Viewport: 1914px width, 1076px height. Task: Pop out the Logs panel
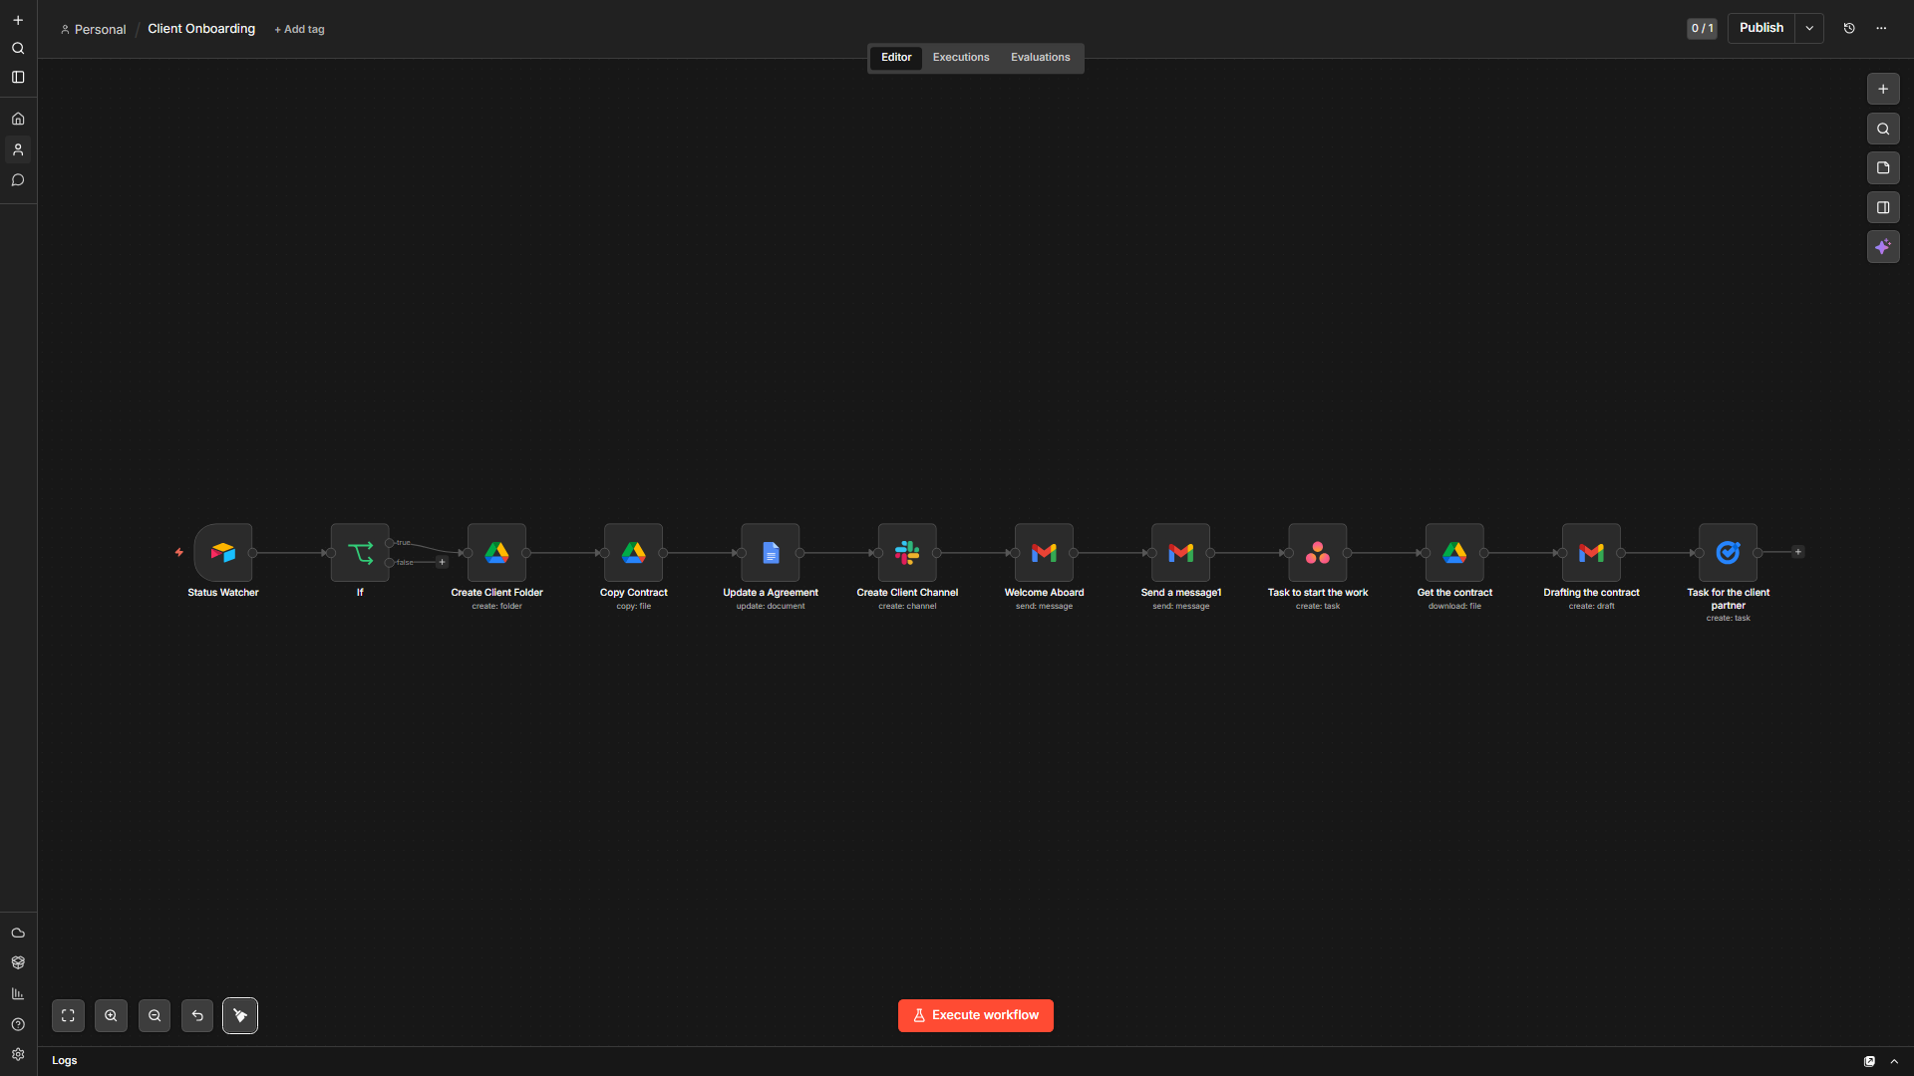1870,1061
